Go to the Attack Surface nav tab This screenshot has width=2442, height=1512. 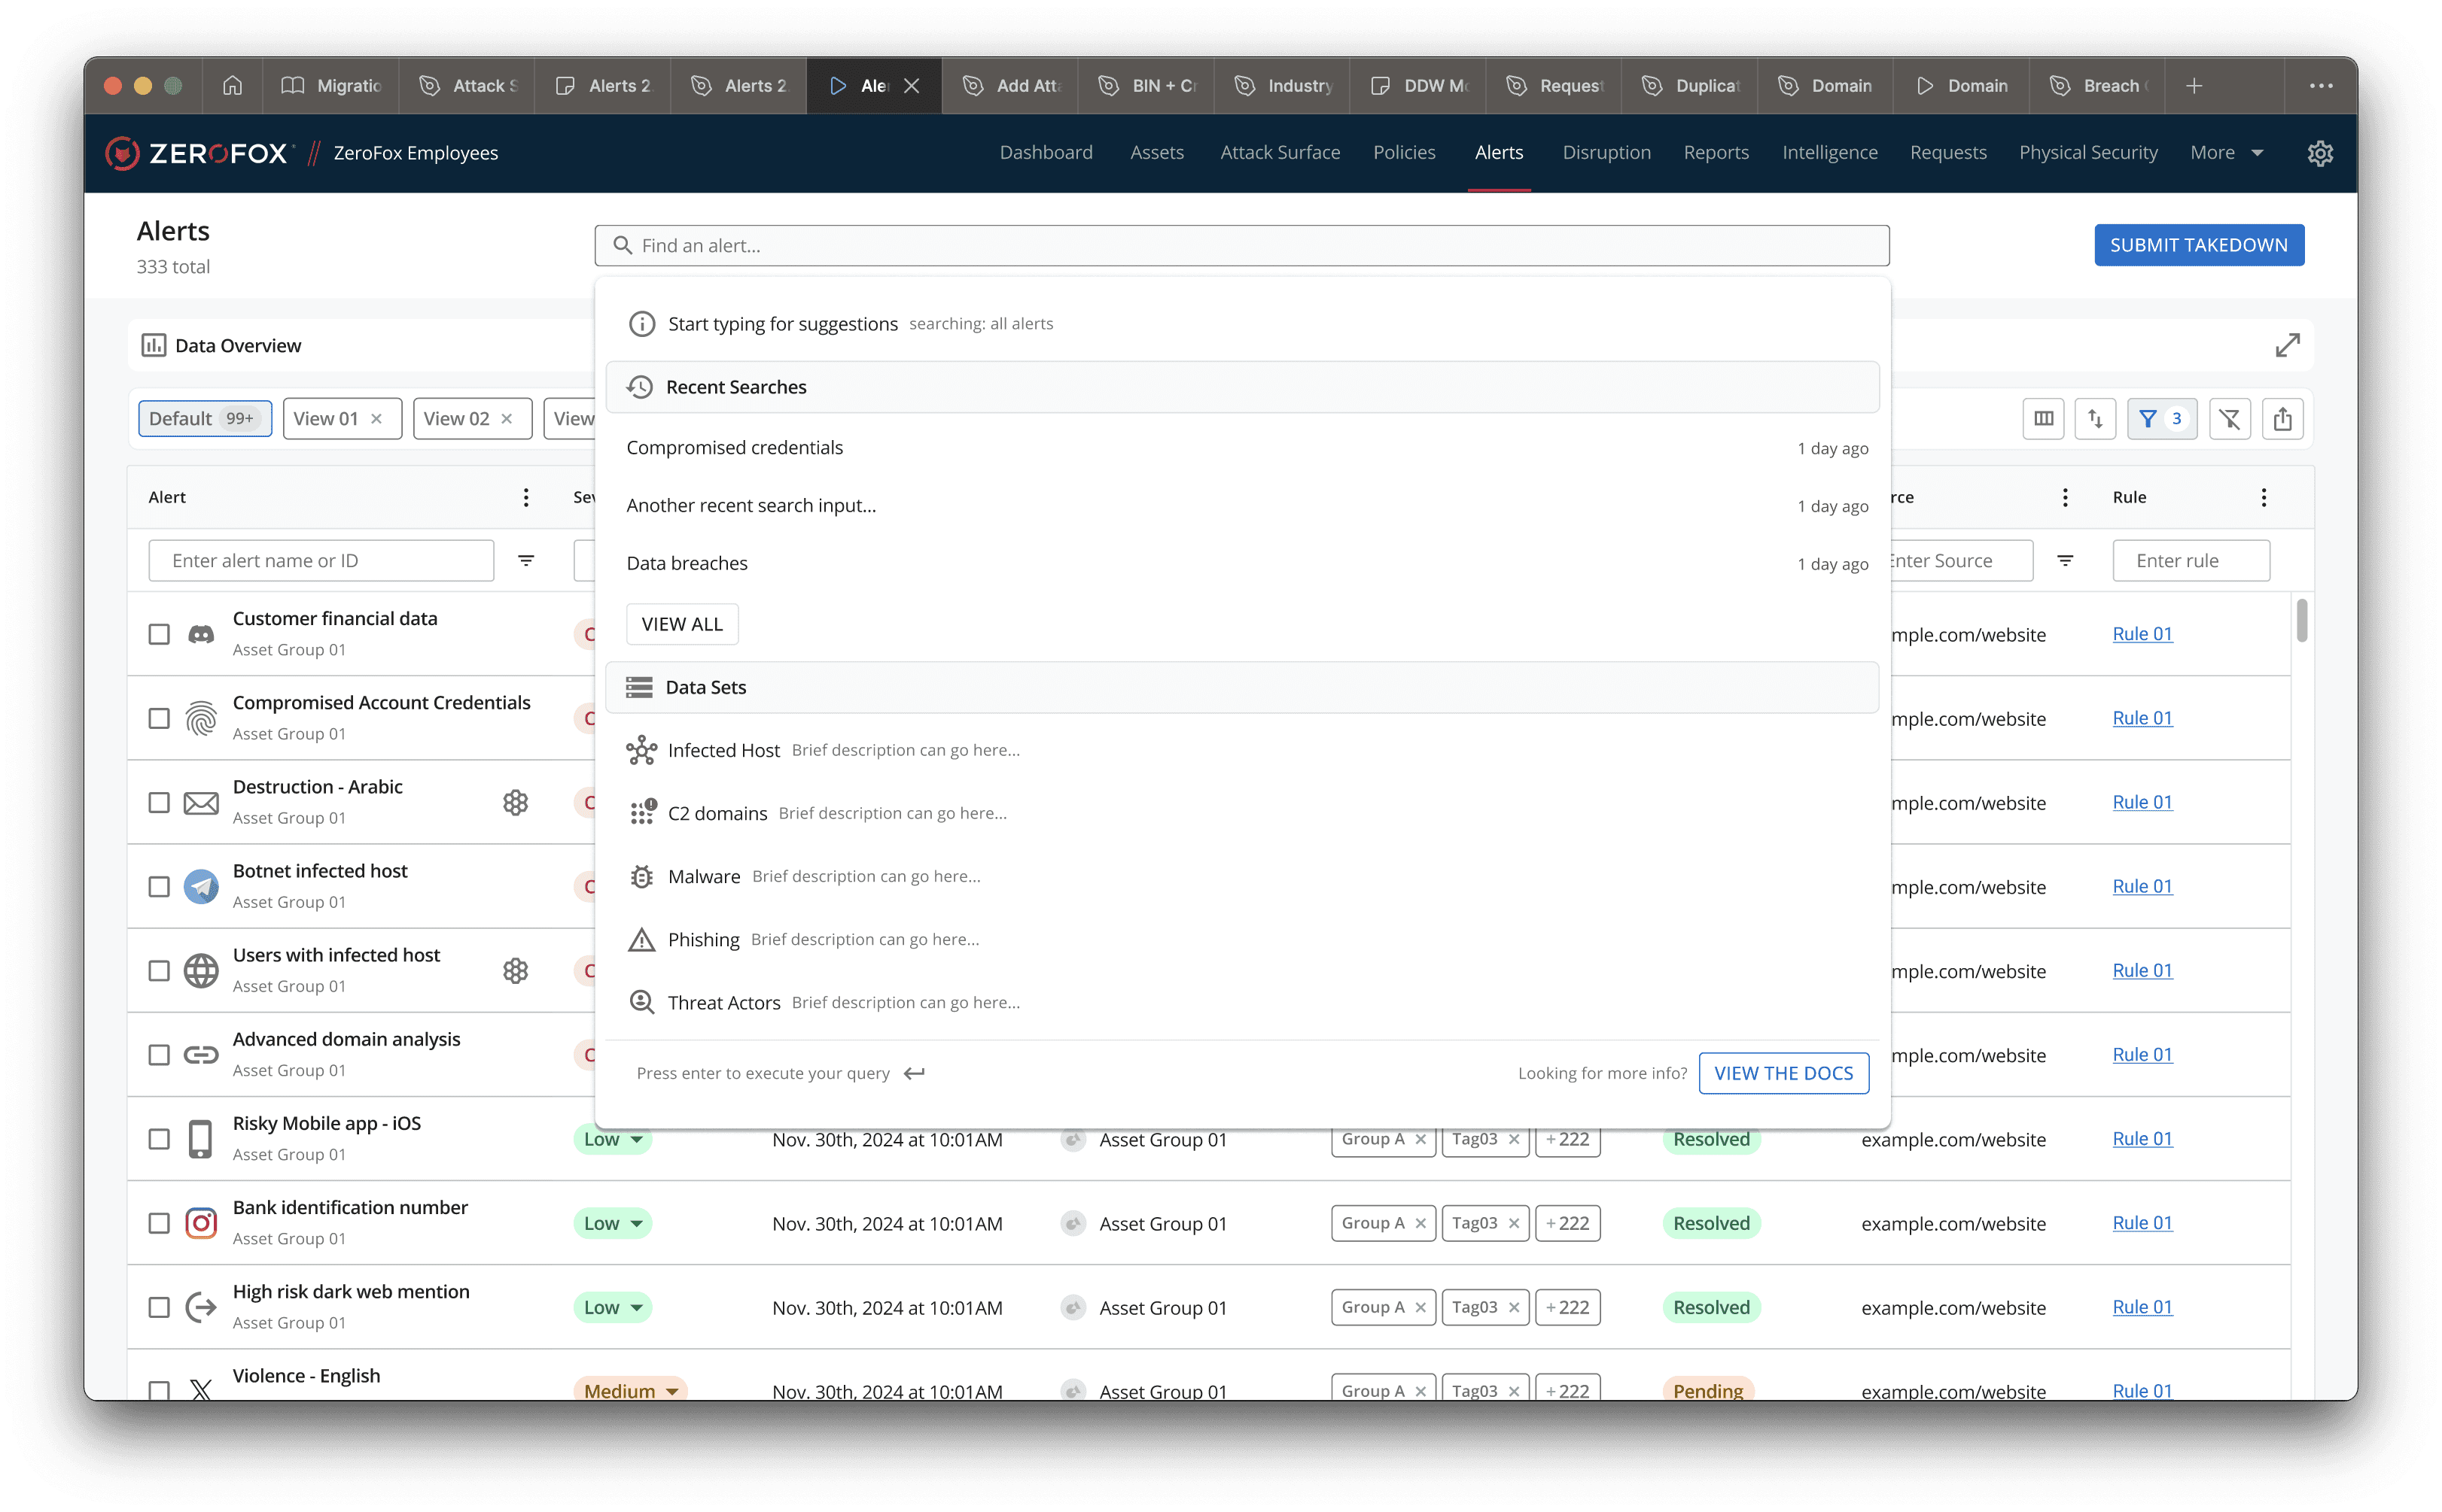point(1280,153)
